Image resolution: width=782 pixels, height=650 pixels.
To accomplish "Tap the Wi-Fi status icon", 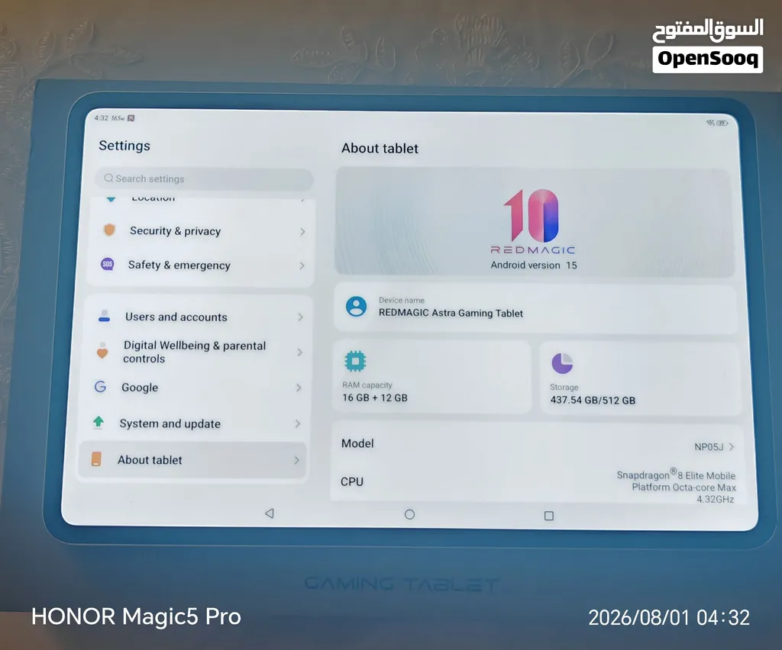I will point(710,123).
